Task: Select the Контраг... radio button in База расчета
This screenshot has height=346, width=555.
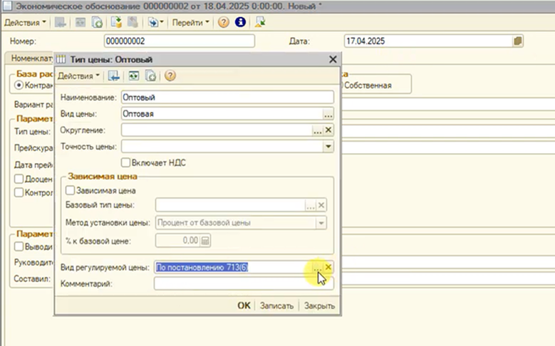Action: click(19, 85)
